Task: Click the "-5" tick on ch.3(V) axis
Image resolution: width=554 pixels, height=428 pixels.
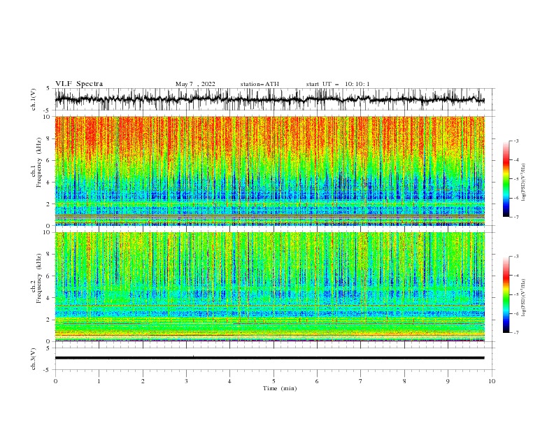Action: coord(48,370)
